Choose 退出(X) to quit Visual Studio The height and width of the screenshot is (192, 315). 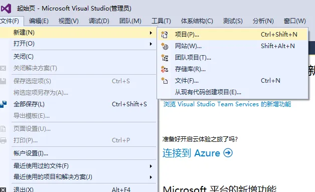tap(78, 189)
